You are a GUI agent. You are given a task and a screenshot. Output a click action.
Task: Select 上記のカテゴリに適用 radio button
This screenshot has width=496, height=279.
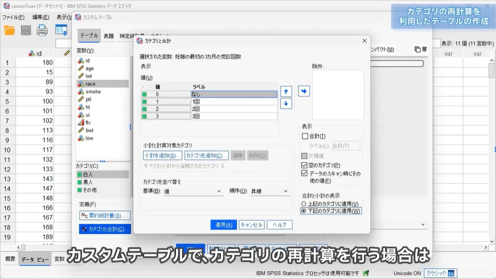tap(304, 204)
